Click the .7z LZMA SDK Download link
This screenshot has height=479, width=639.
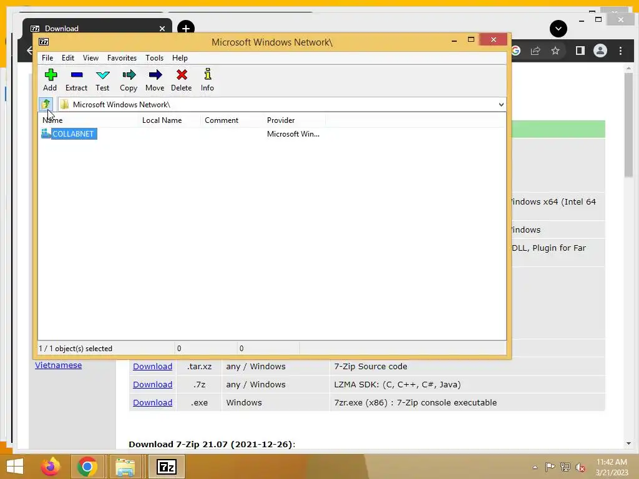click(x=152, y=384)
